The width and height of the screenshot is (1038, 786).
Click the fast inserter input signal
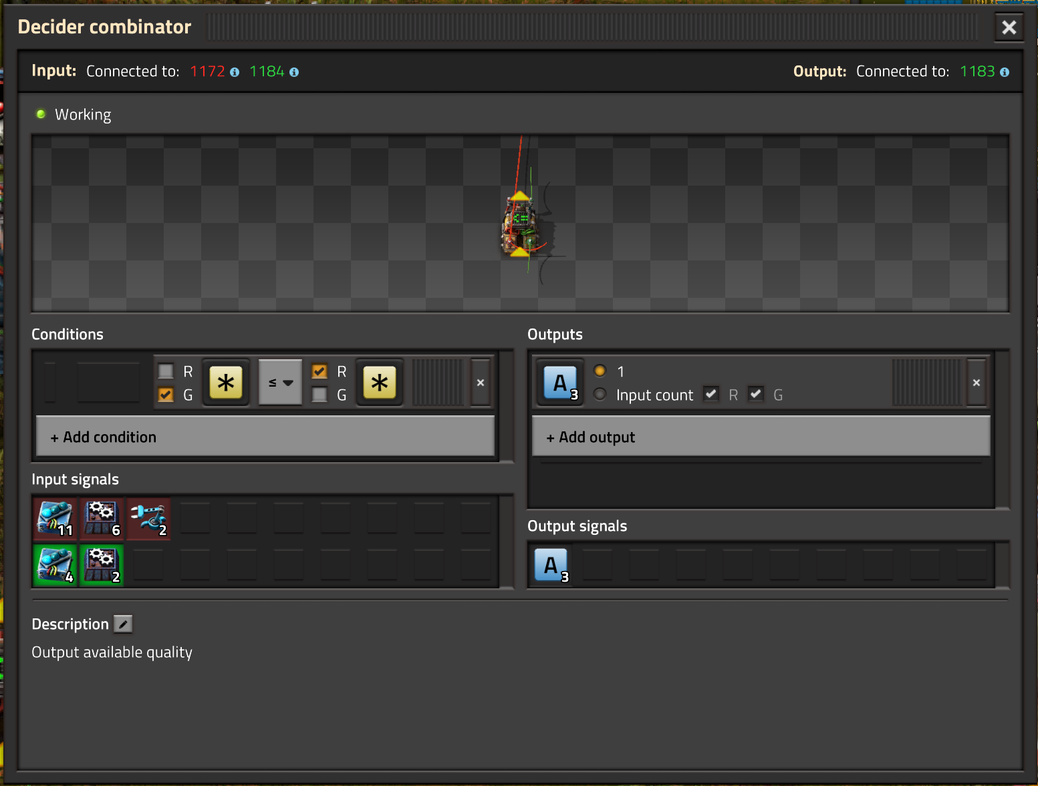tap(148, 519)
